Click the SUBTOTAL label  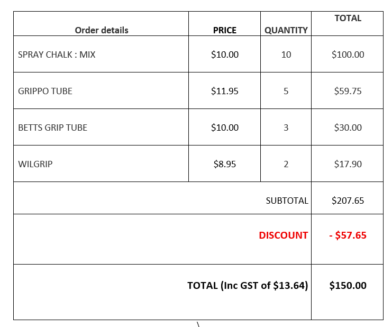click(x=287, y=201)
